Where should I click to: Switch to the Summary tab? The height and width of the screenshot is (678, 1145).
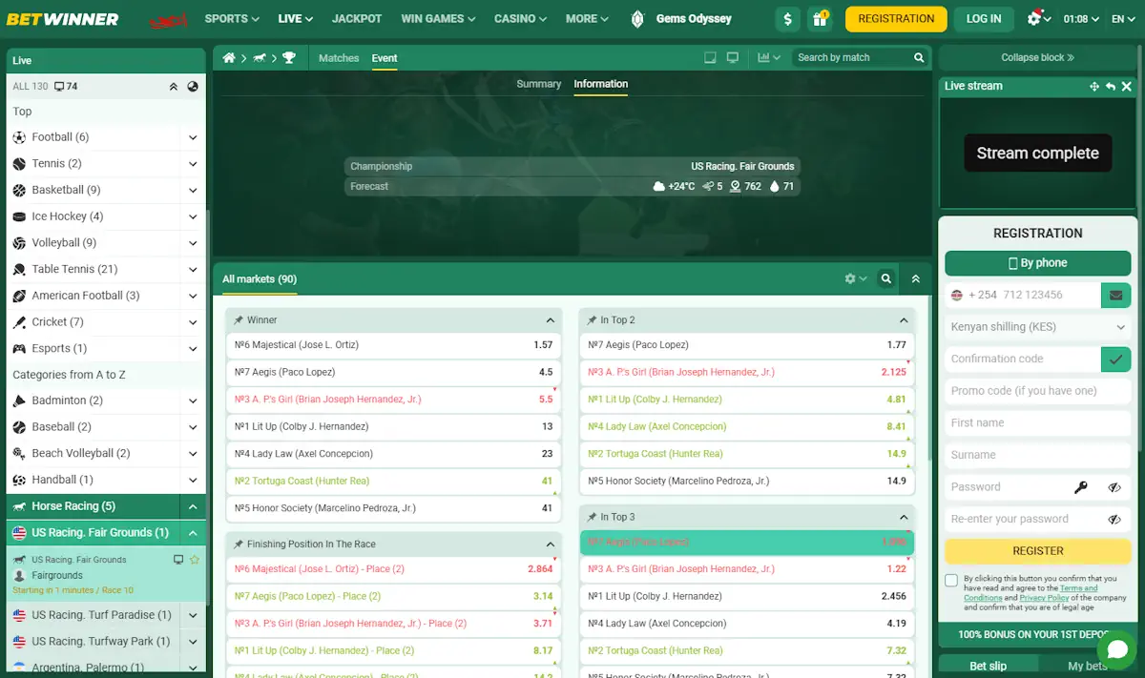(x=539, y=84)
